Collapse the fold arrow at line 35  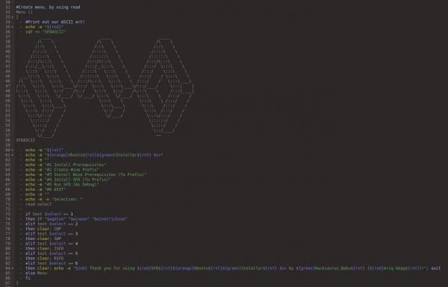pos(13,27)
